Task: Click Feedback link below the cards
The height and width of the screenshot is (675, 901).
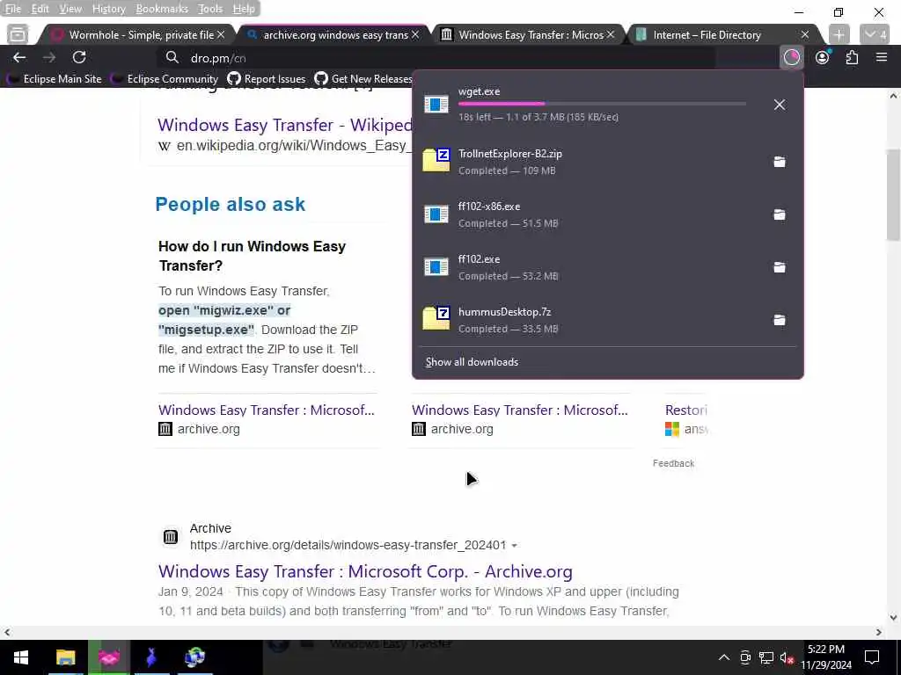Action: click(x=673, y=463)
